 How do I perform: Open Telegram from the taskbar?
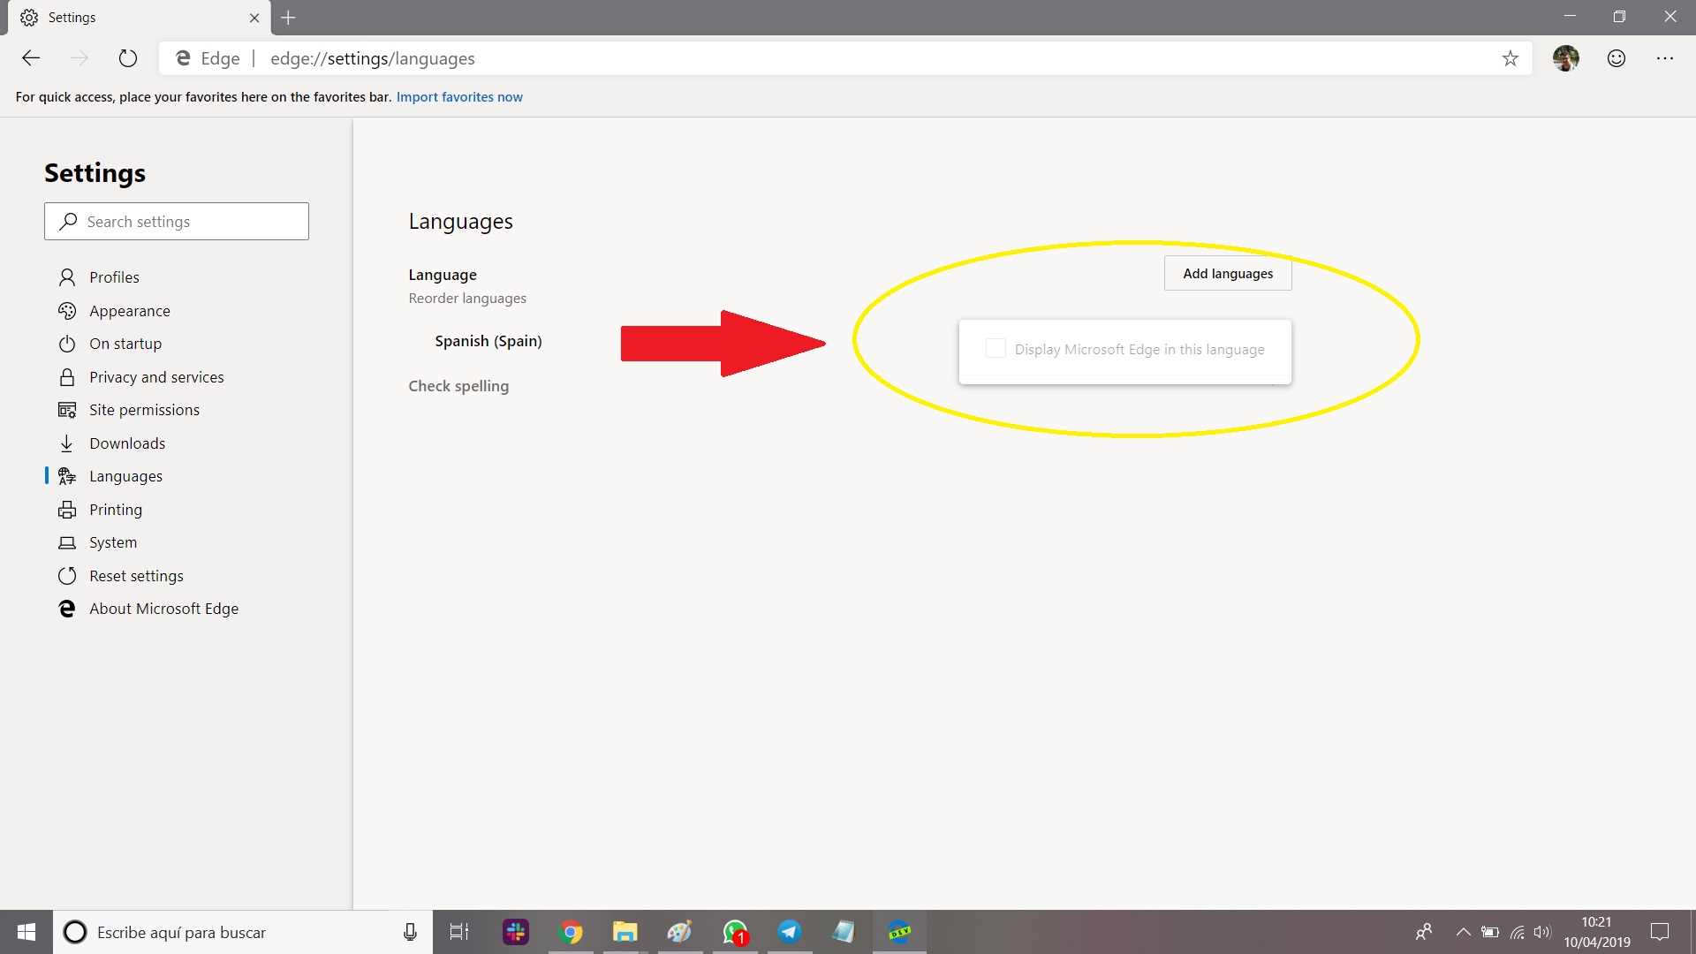coord(790,932)
